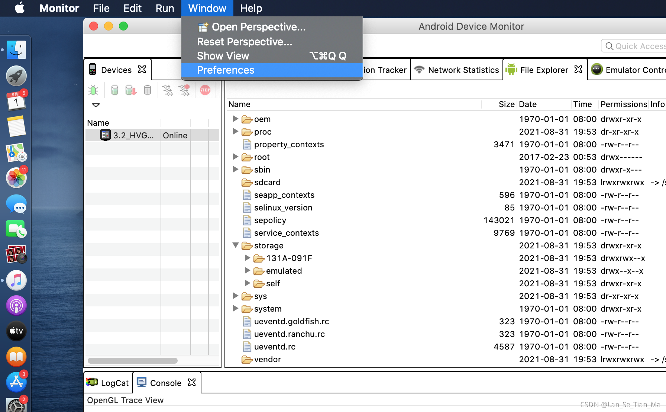Select the sepolicy file
The image size is (666, 412).
click(x=270, y=220)
